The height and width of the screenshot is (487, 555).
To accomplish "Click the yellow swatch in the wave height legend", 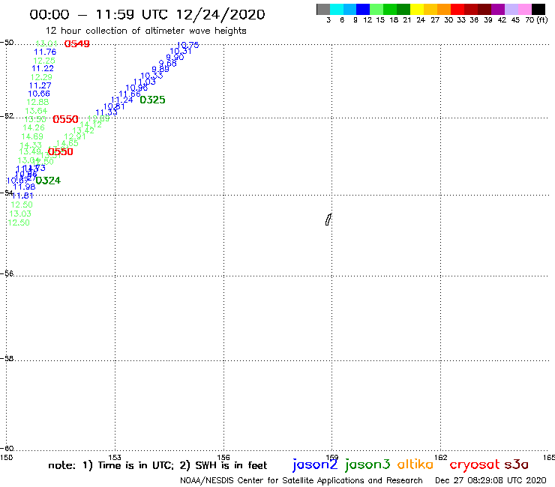I will point(417,9).
